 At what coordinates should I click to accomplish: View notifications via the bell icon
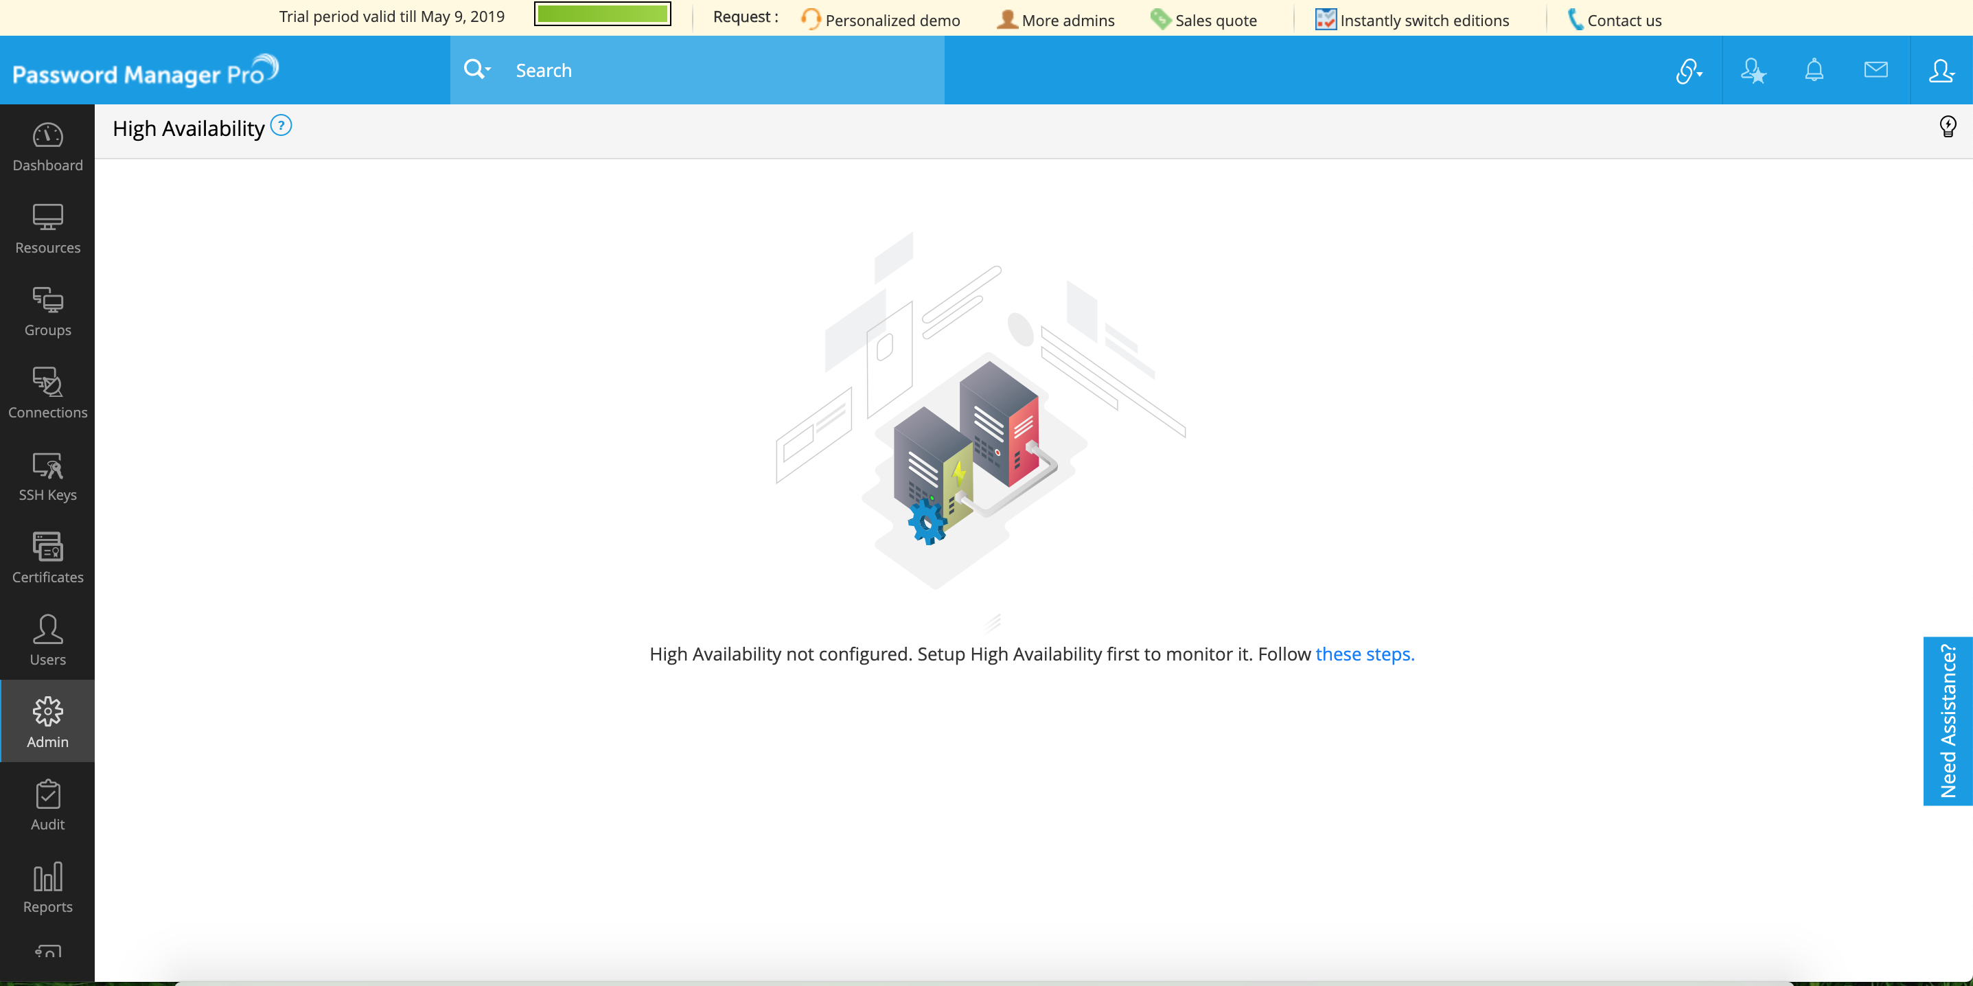1814,70
